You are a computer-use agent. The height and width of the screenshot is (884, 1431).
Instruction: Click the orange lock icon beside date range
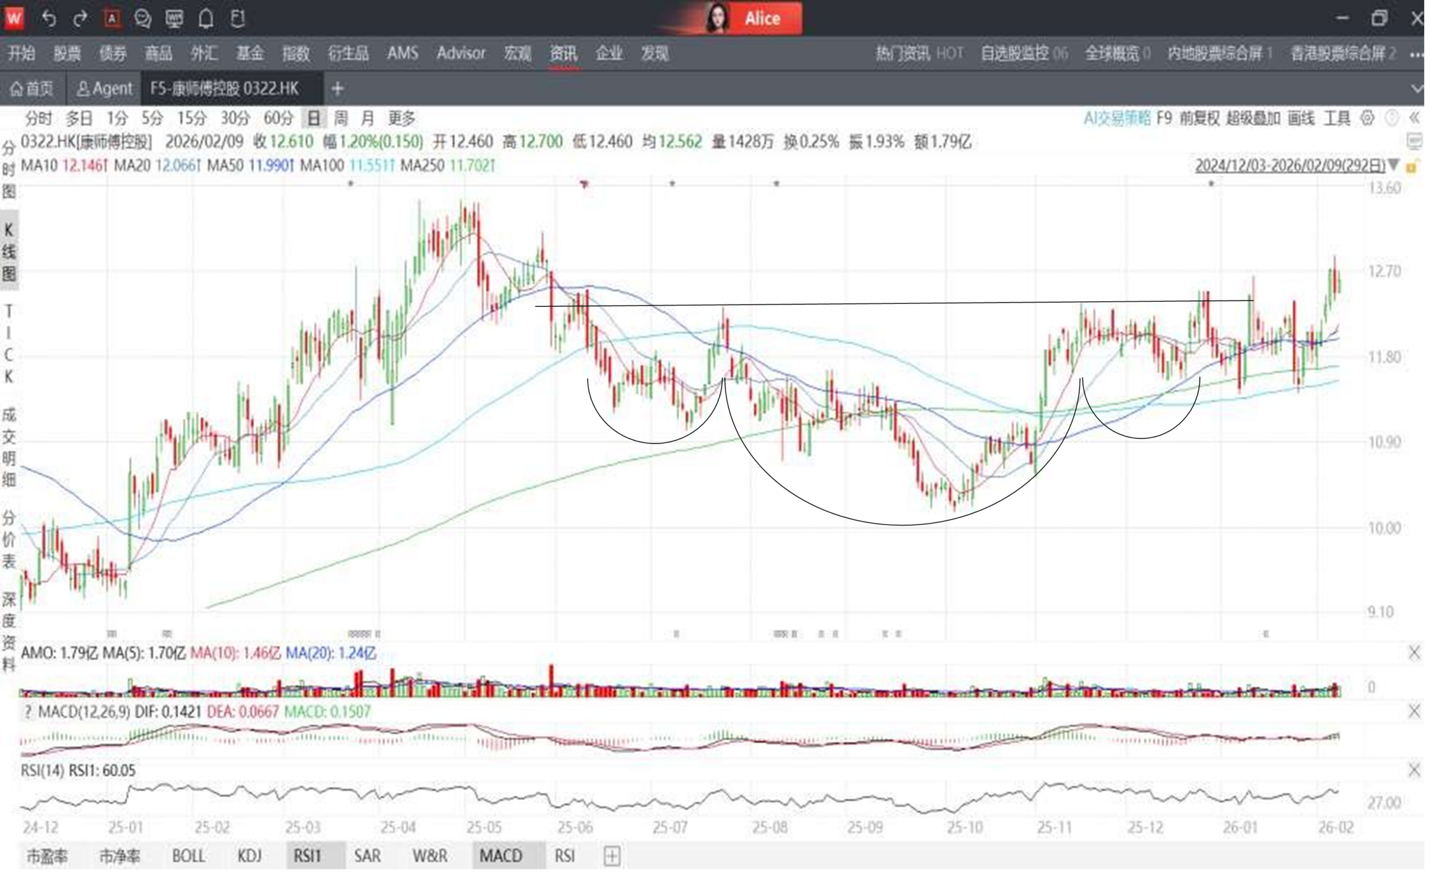click(1411, 167)
